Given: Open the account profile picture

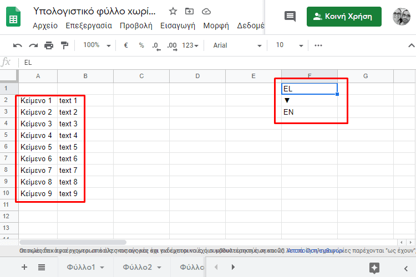Looking at the screenshot, I should 402,17.
